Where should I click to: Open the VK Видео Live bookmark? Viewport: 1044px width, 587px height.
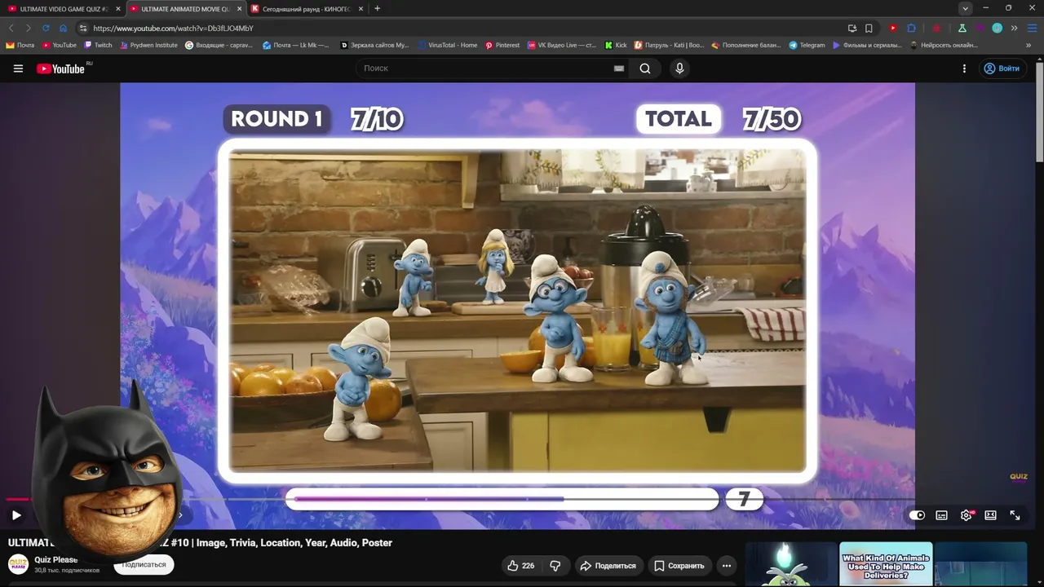[562, 46]
